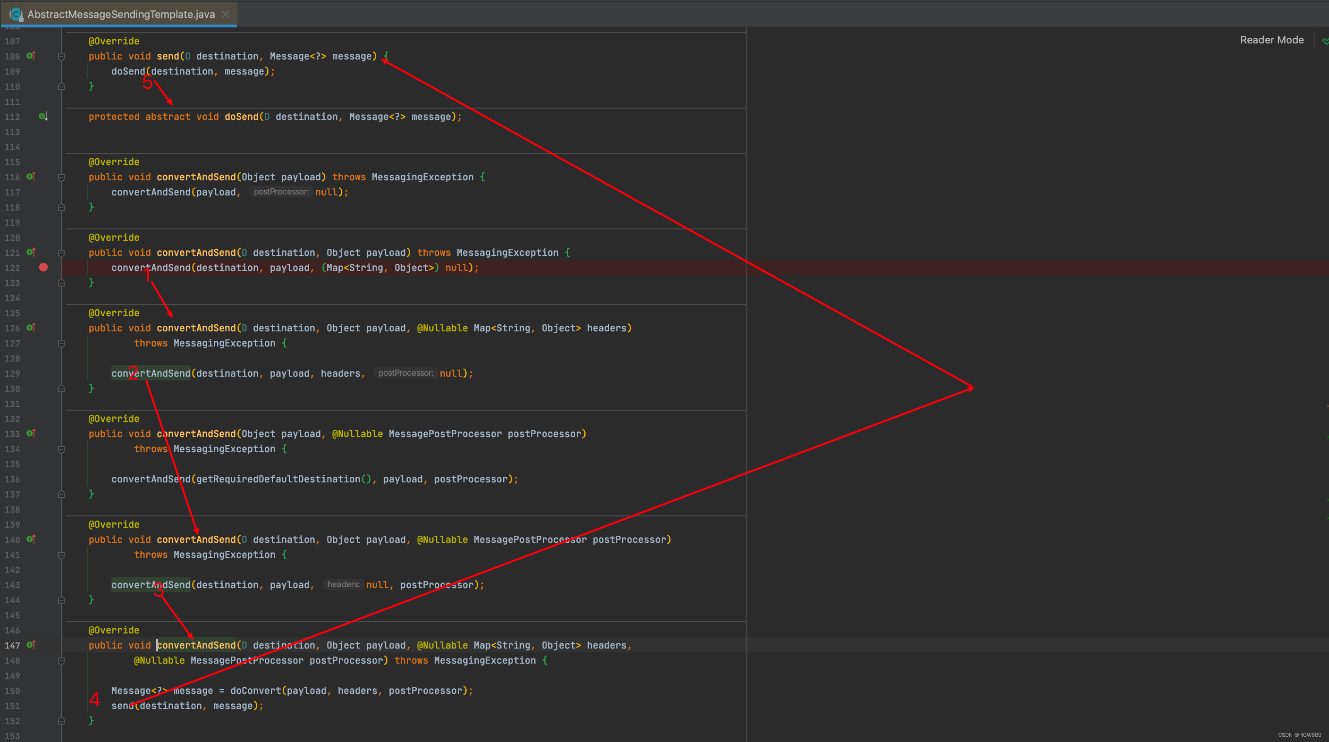
Task: Click the green inspection checkmark beside Reader Mode
Action: pyautogui.click(x=1324, y=41)
